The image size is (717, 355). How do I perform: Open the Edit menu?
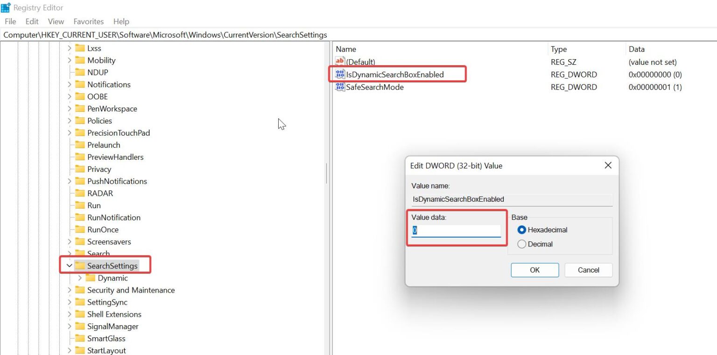pyautogui.click(x=31, y=21)
